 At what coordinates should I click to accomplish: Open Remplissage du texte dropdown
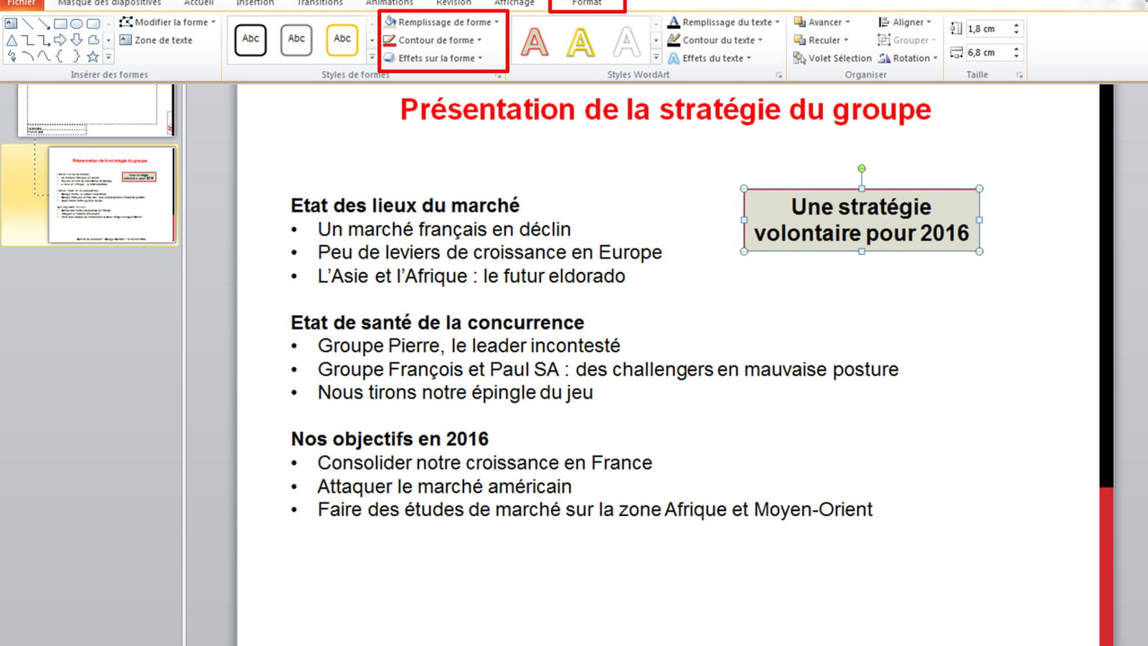tap(723, 22)
